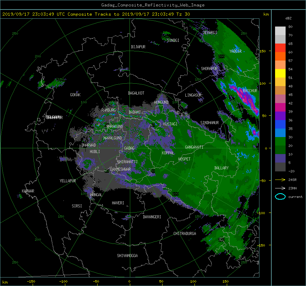Click the SHIVAMOGGA city label
The width and height of the screenshot is (306, 286).
127,255
